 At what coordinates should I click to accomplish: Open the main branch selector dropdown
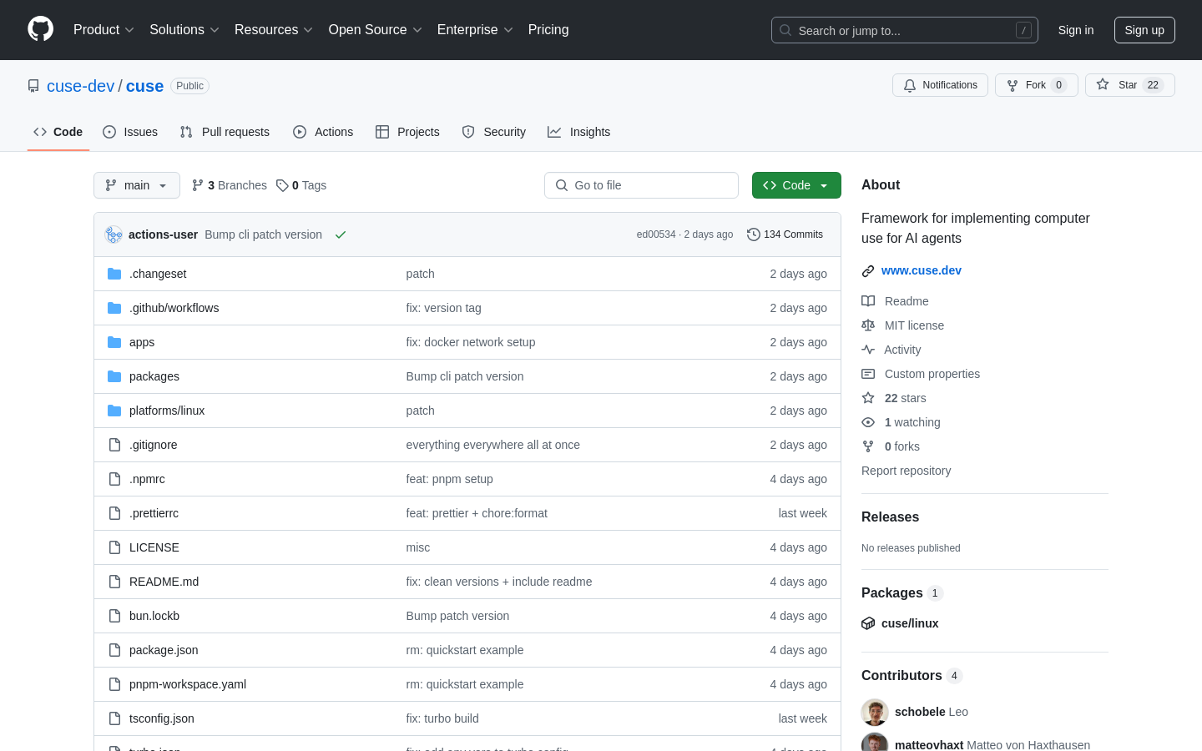[x=137, y=185]
